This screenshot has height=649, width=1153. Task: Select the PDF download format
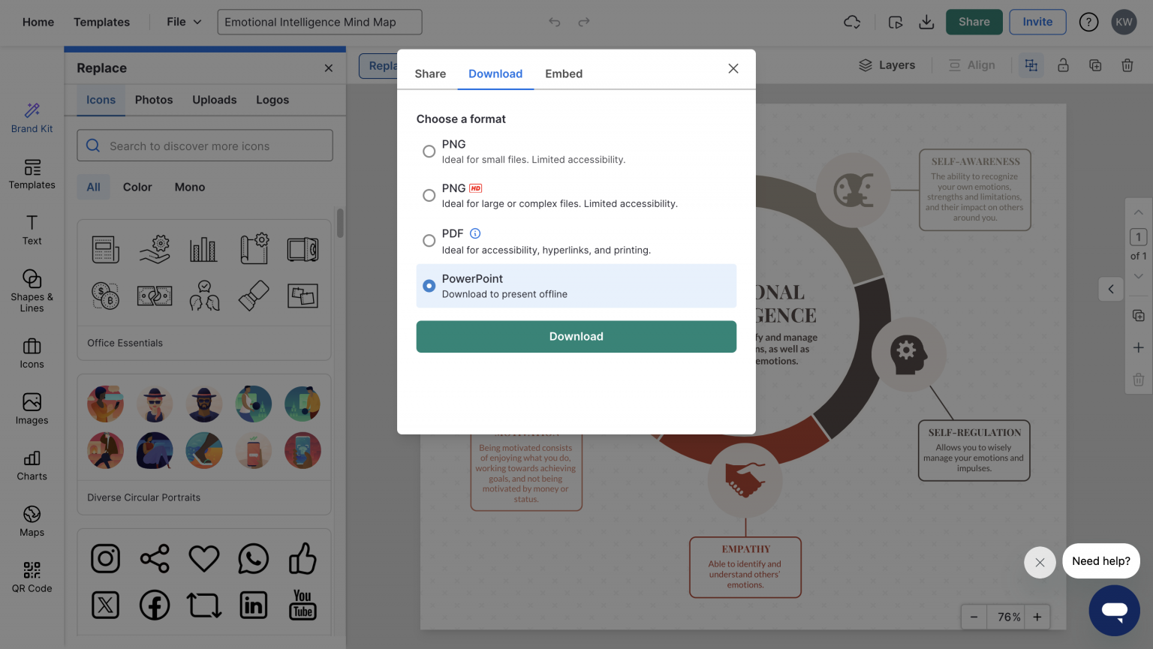[429, 240]
